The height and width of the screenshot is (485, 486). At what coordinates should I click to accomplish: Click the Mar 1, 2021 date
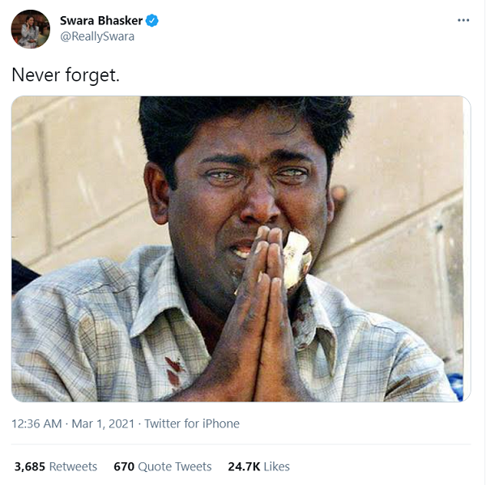tap(103, 423)
